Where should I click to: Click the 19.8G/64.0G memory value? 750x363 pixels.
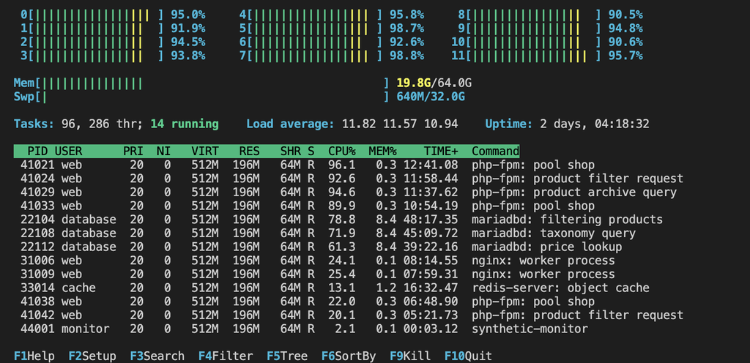coord(434,83)
